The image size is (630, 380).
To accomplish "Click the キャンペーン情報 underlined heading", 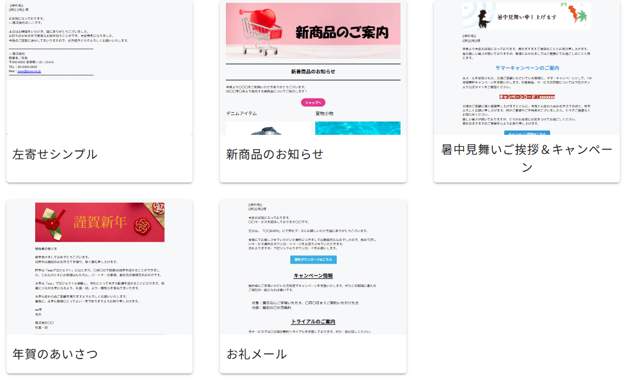I will 313,276.
